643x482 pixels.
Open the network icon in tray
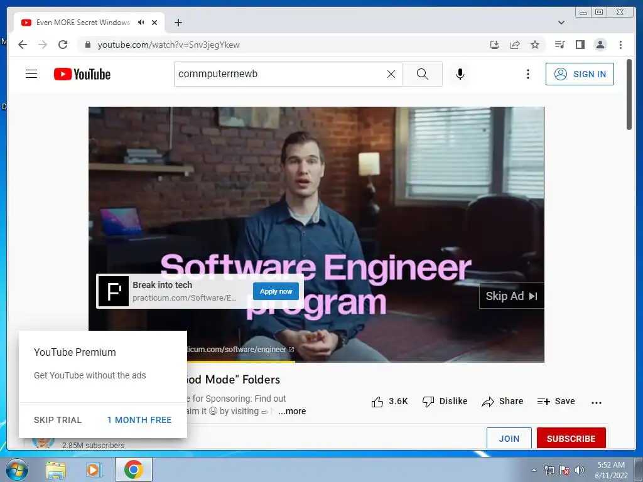click(x=549, y=470)
